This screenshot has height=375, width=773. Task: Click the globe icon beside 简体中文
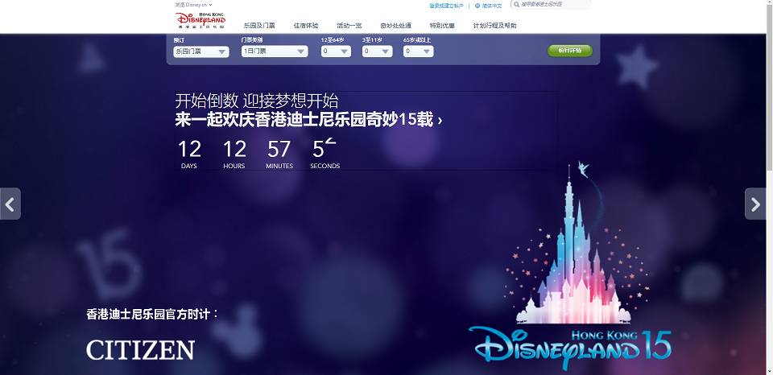(x=477, y=6)
